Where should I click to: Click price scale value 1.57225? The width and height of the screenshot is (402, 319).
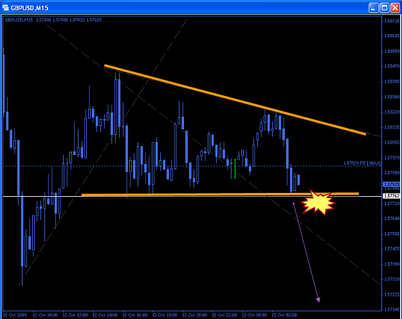tap(392, 295)
